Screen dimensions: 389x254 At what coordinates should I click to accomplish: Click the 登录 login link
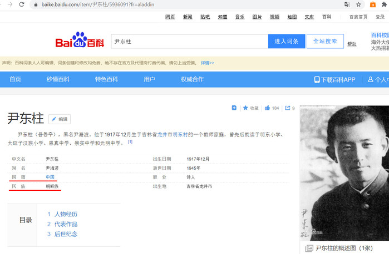(x=380, y=17)
